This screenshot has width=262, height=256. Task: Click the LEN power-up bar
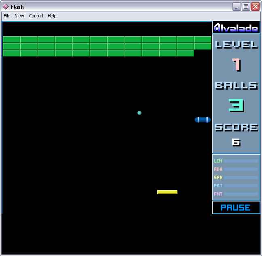pos(241,161)
